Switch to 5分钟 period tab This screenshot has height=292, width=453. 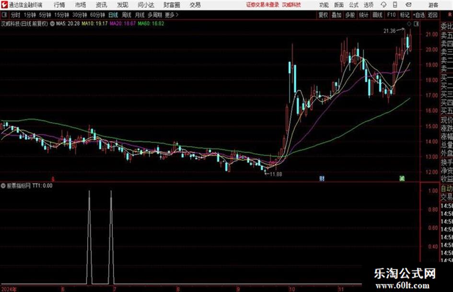pyautogui.click(x=45, y=15)
